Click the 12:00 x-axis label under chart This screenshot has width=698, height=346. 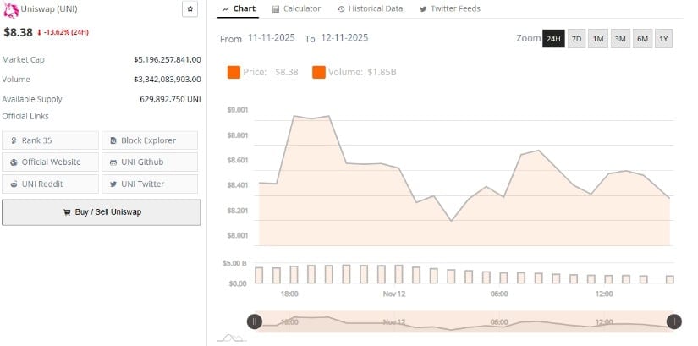pyautogui.click(x=604, y=294)
